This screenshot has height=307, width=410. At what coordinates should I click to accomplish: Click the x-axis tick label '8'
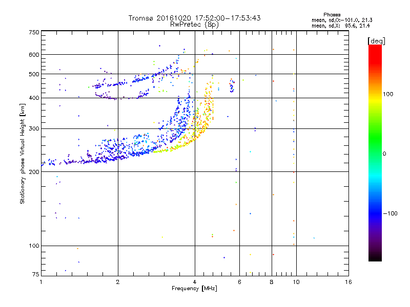(x=272, y=282)
